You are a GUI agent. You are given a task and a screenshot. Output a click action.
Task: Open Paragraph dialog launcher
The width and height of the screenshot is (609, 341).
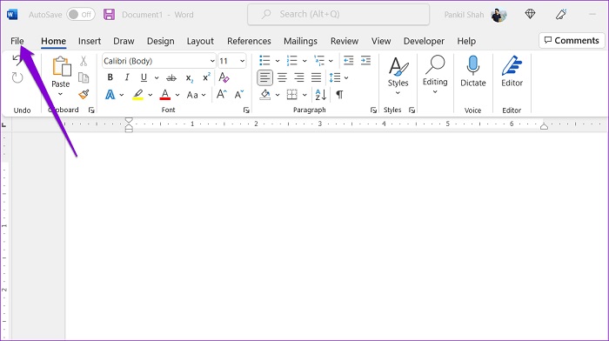373,110
